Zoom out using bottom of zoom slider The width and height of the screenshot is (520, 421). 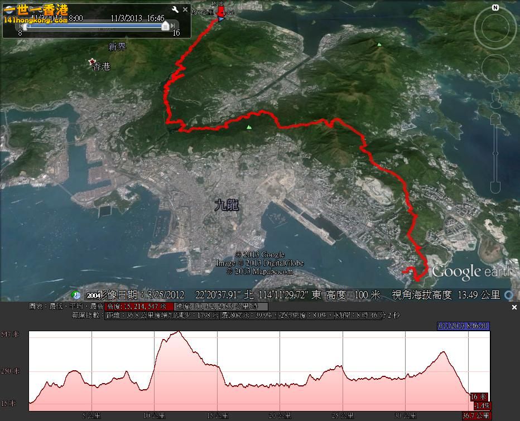pyautogui.click(x=495, y=187)
